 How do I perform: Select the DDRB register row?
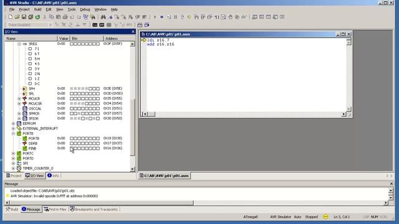click(x=72, y=144)
